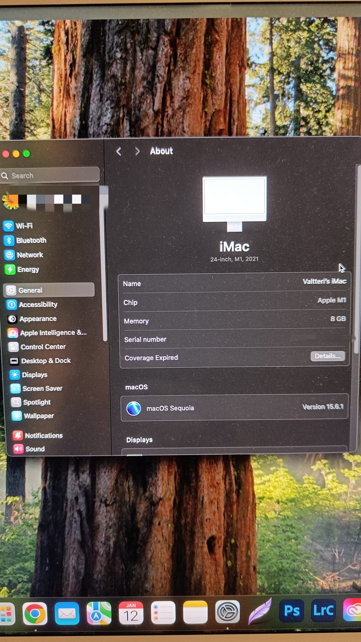Open Network settings in sidebar
The height and width of the screenshot is (642, 361).
tap(24, 255)
